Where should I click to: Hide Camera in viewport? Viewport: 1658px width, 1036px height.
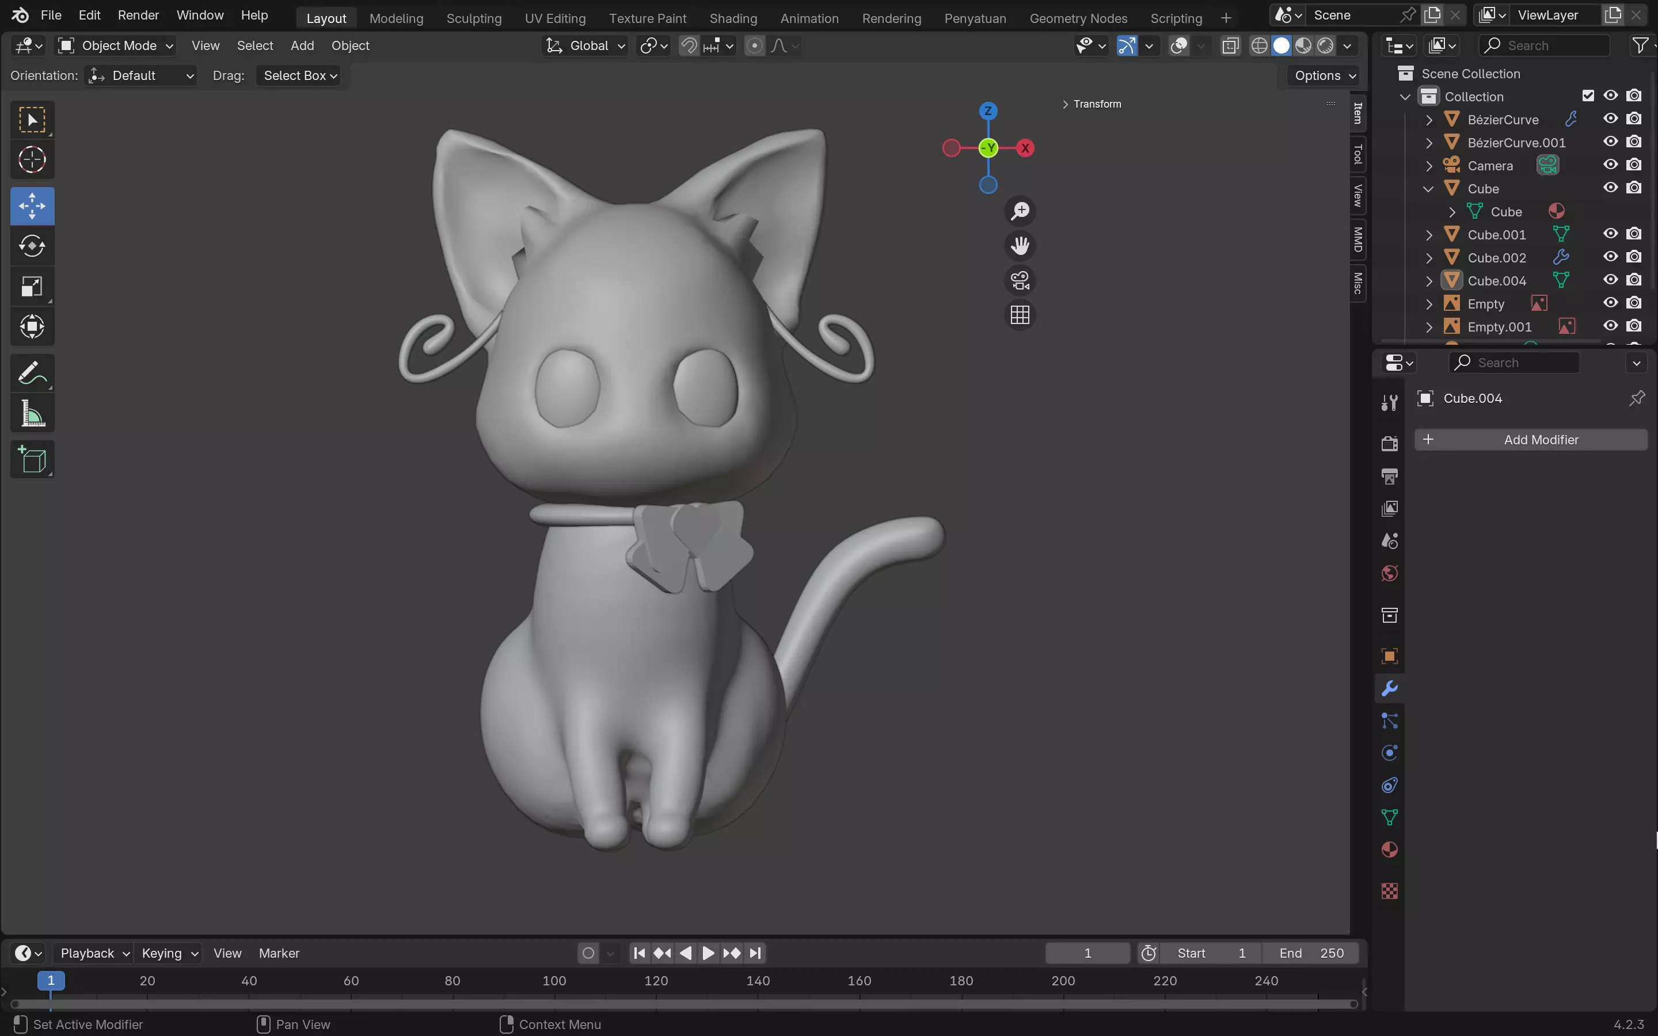pos(1611,165)
